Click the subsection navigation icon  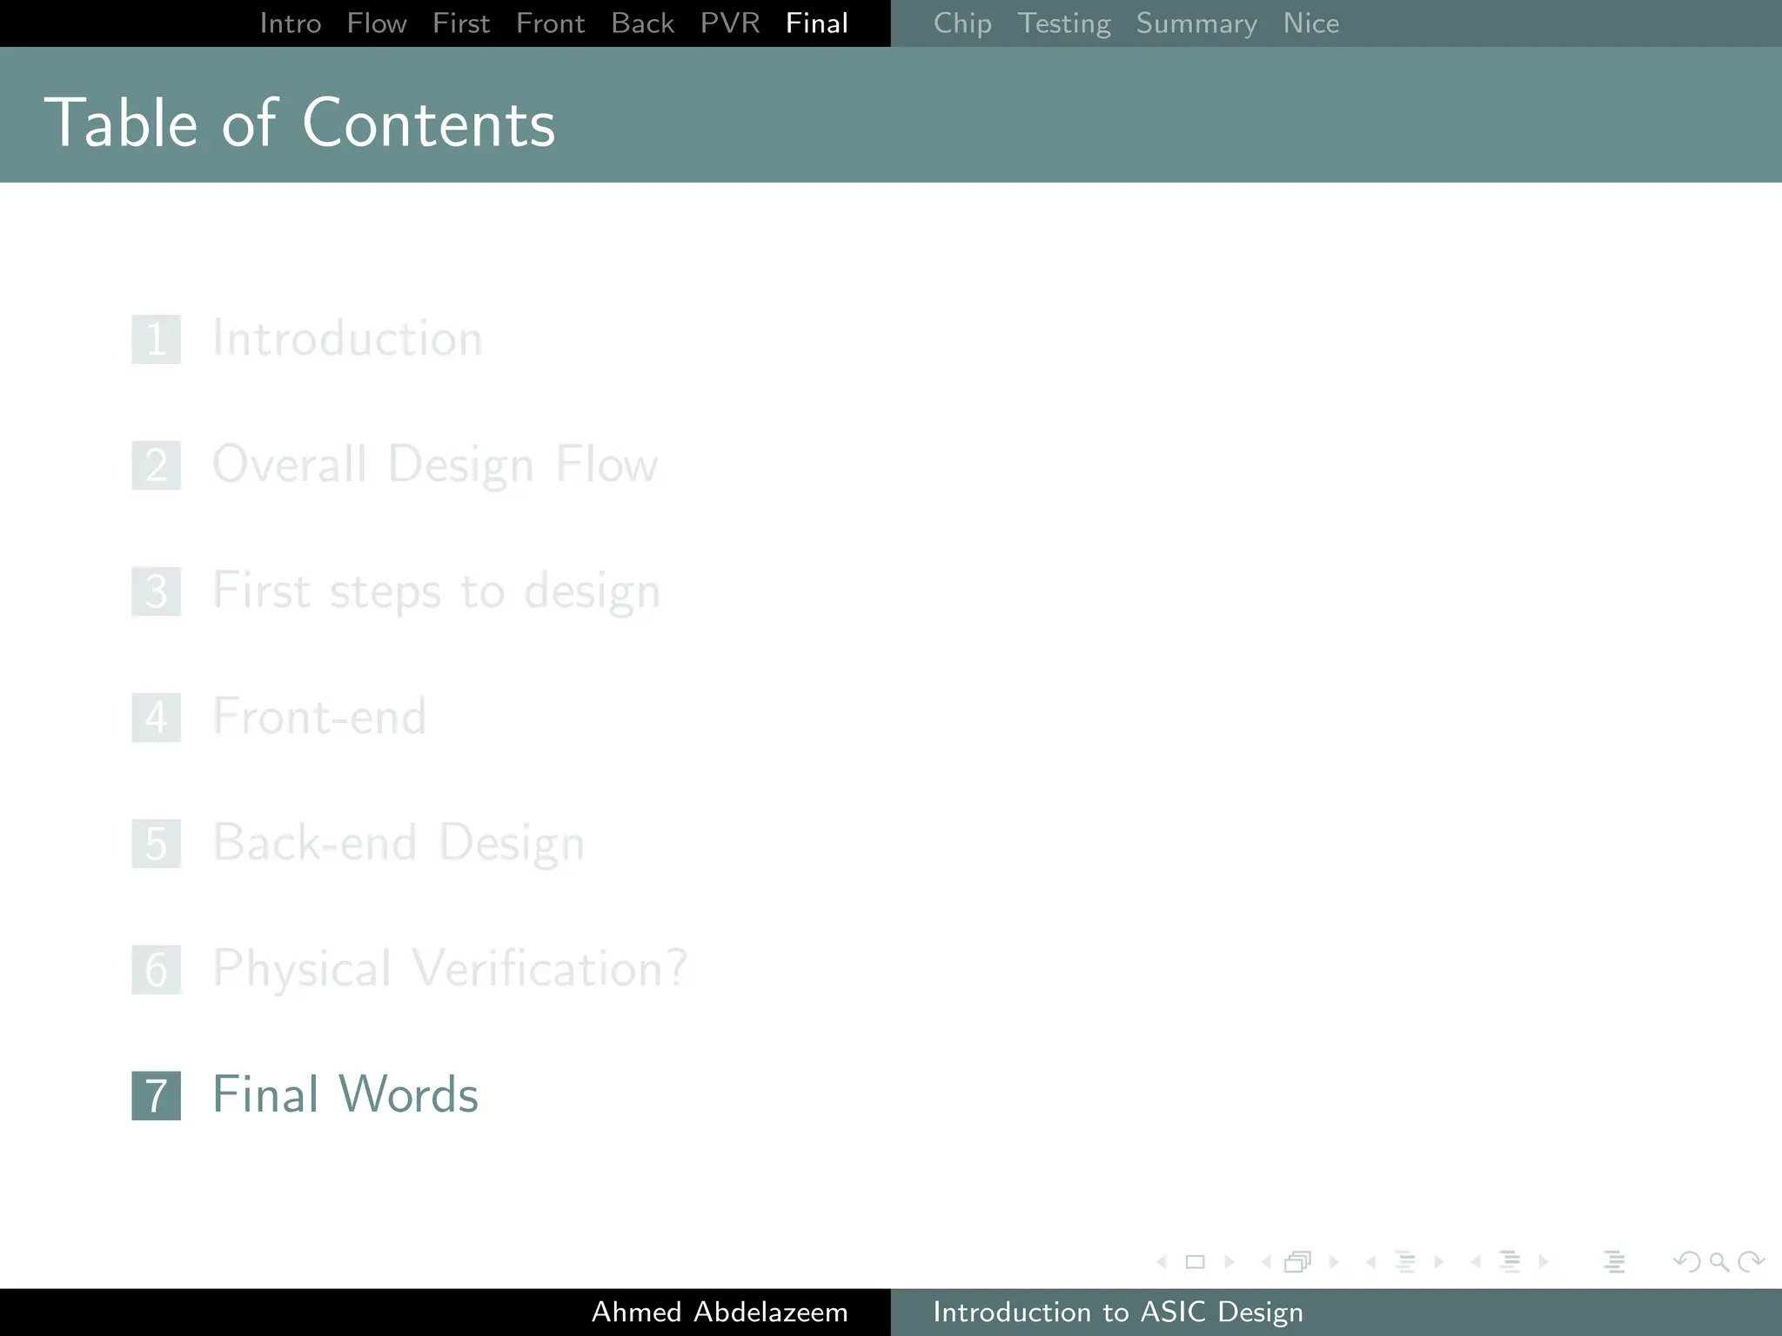(1405, 1262)
